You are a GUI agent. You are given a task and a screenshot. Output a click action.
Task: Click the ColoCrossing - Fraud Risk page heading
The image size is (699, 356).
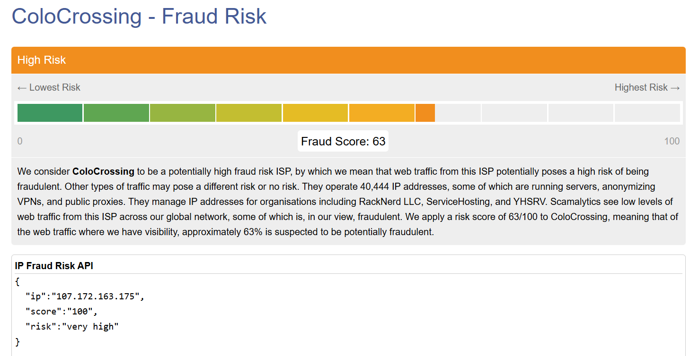coord(139,17)
